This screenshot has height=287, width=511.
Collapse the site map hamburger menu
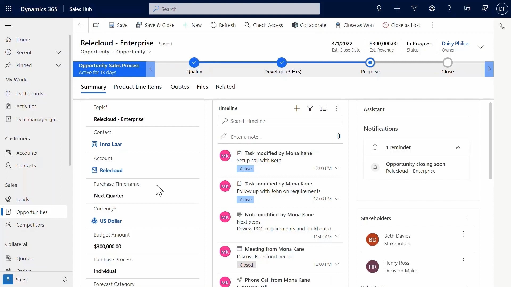pyautogui.click(x=8, y=25)
